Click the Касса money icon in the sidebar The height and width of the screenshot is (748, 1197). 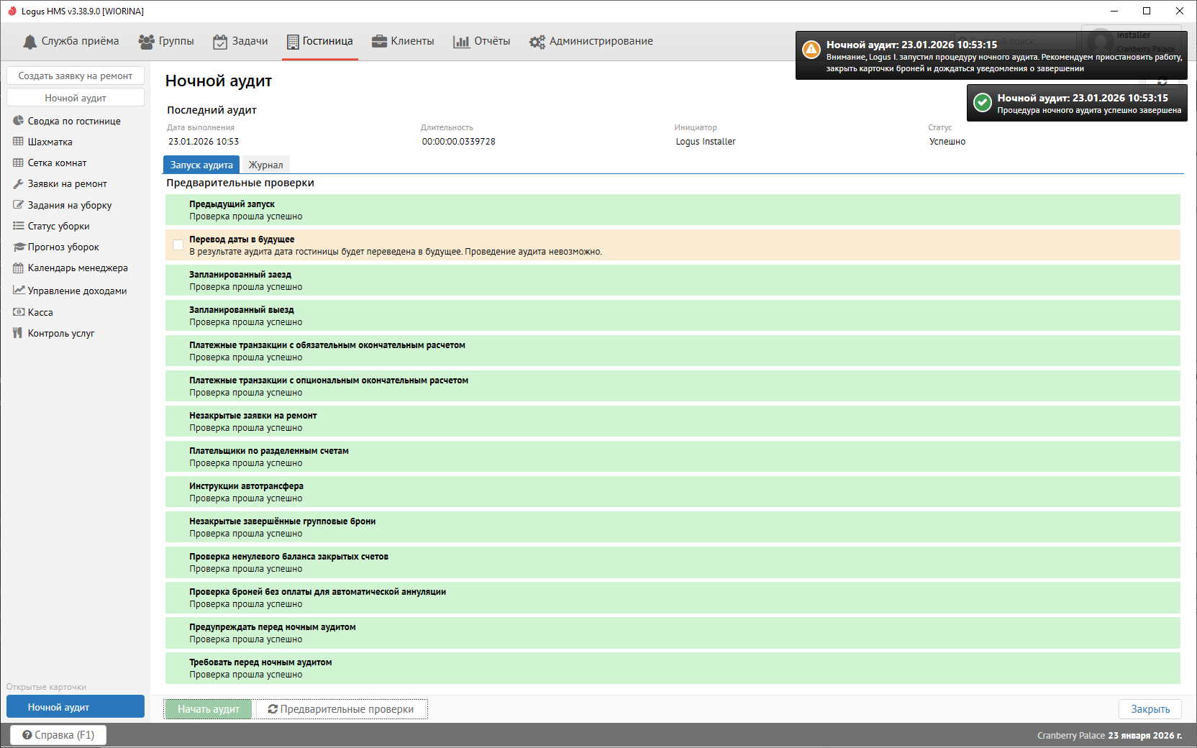click(19, 312)
